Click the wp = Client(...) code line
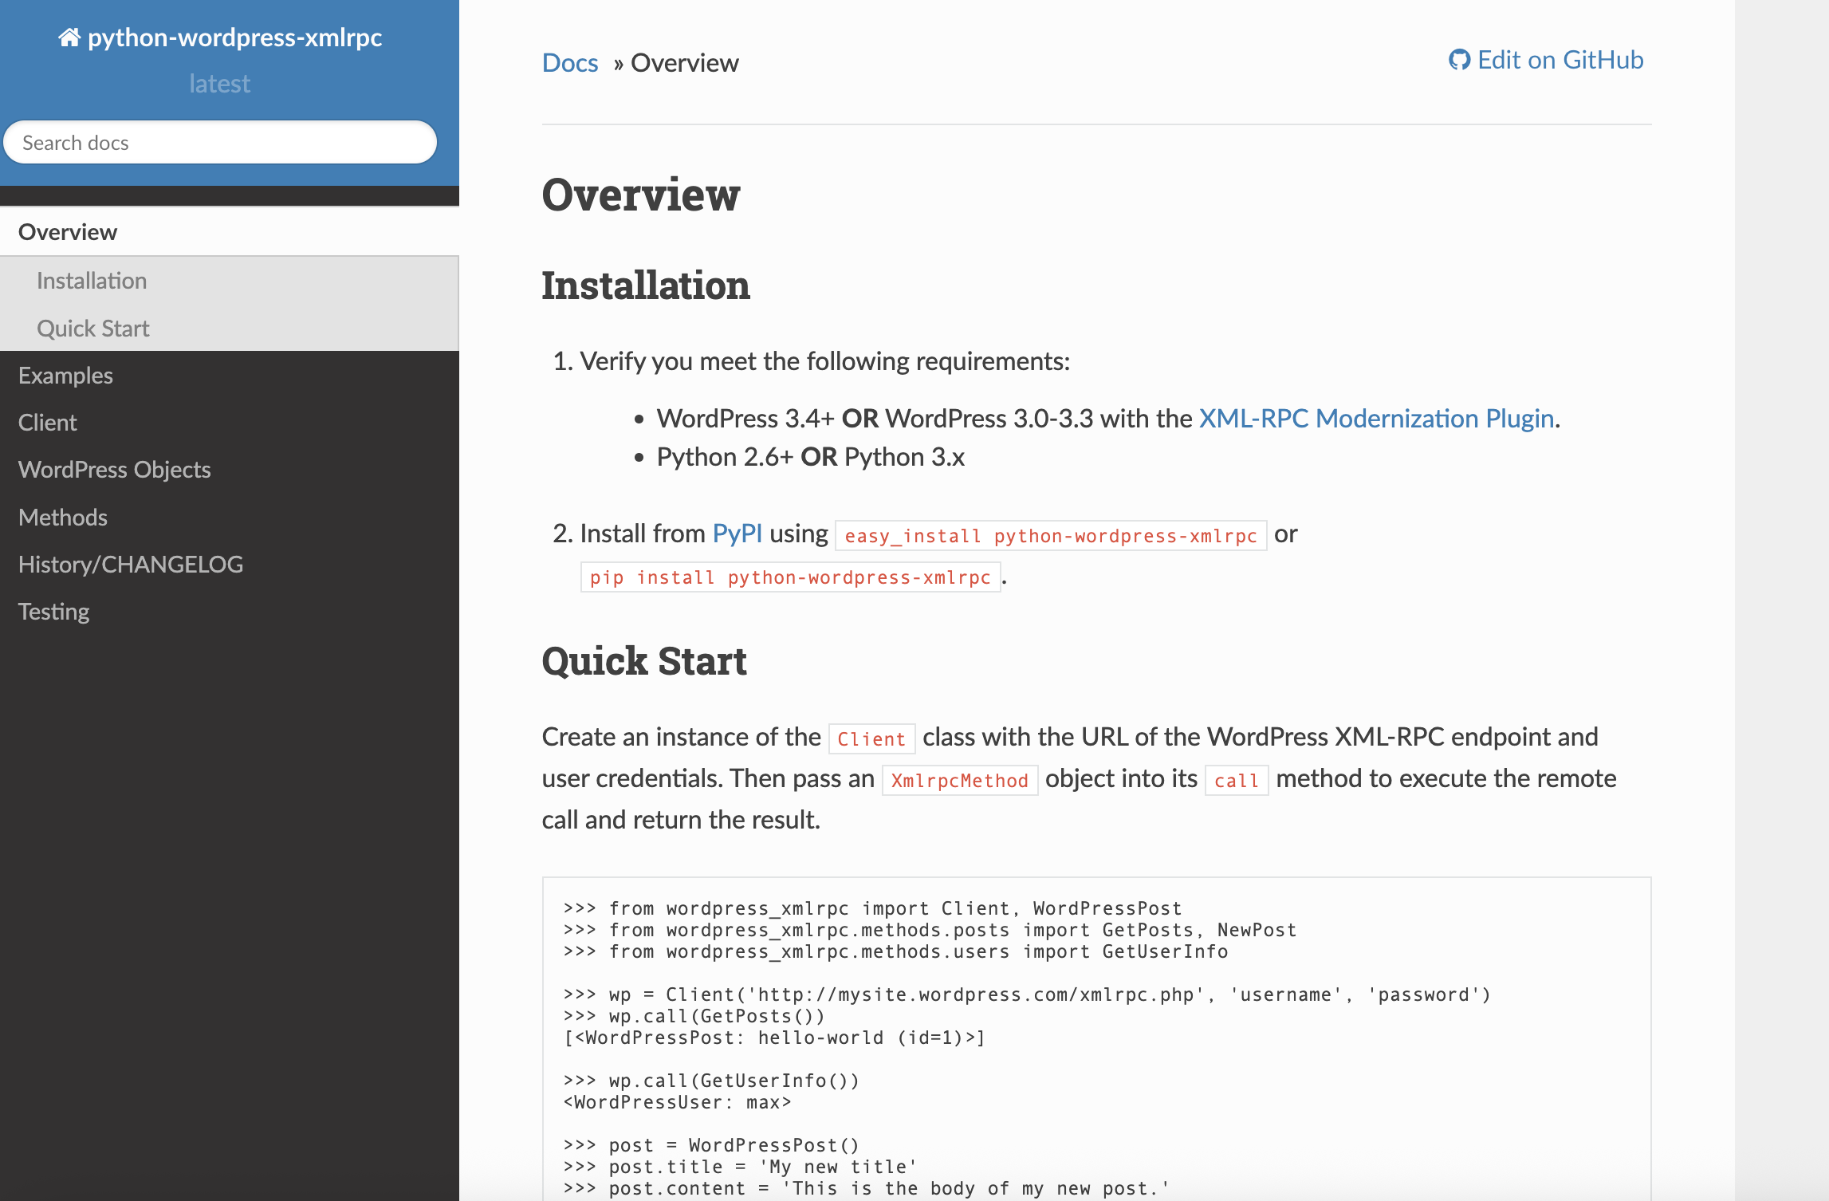Screen dimensions: 1829x1201 (x=1027, y=994)
